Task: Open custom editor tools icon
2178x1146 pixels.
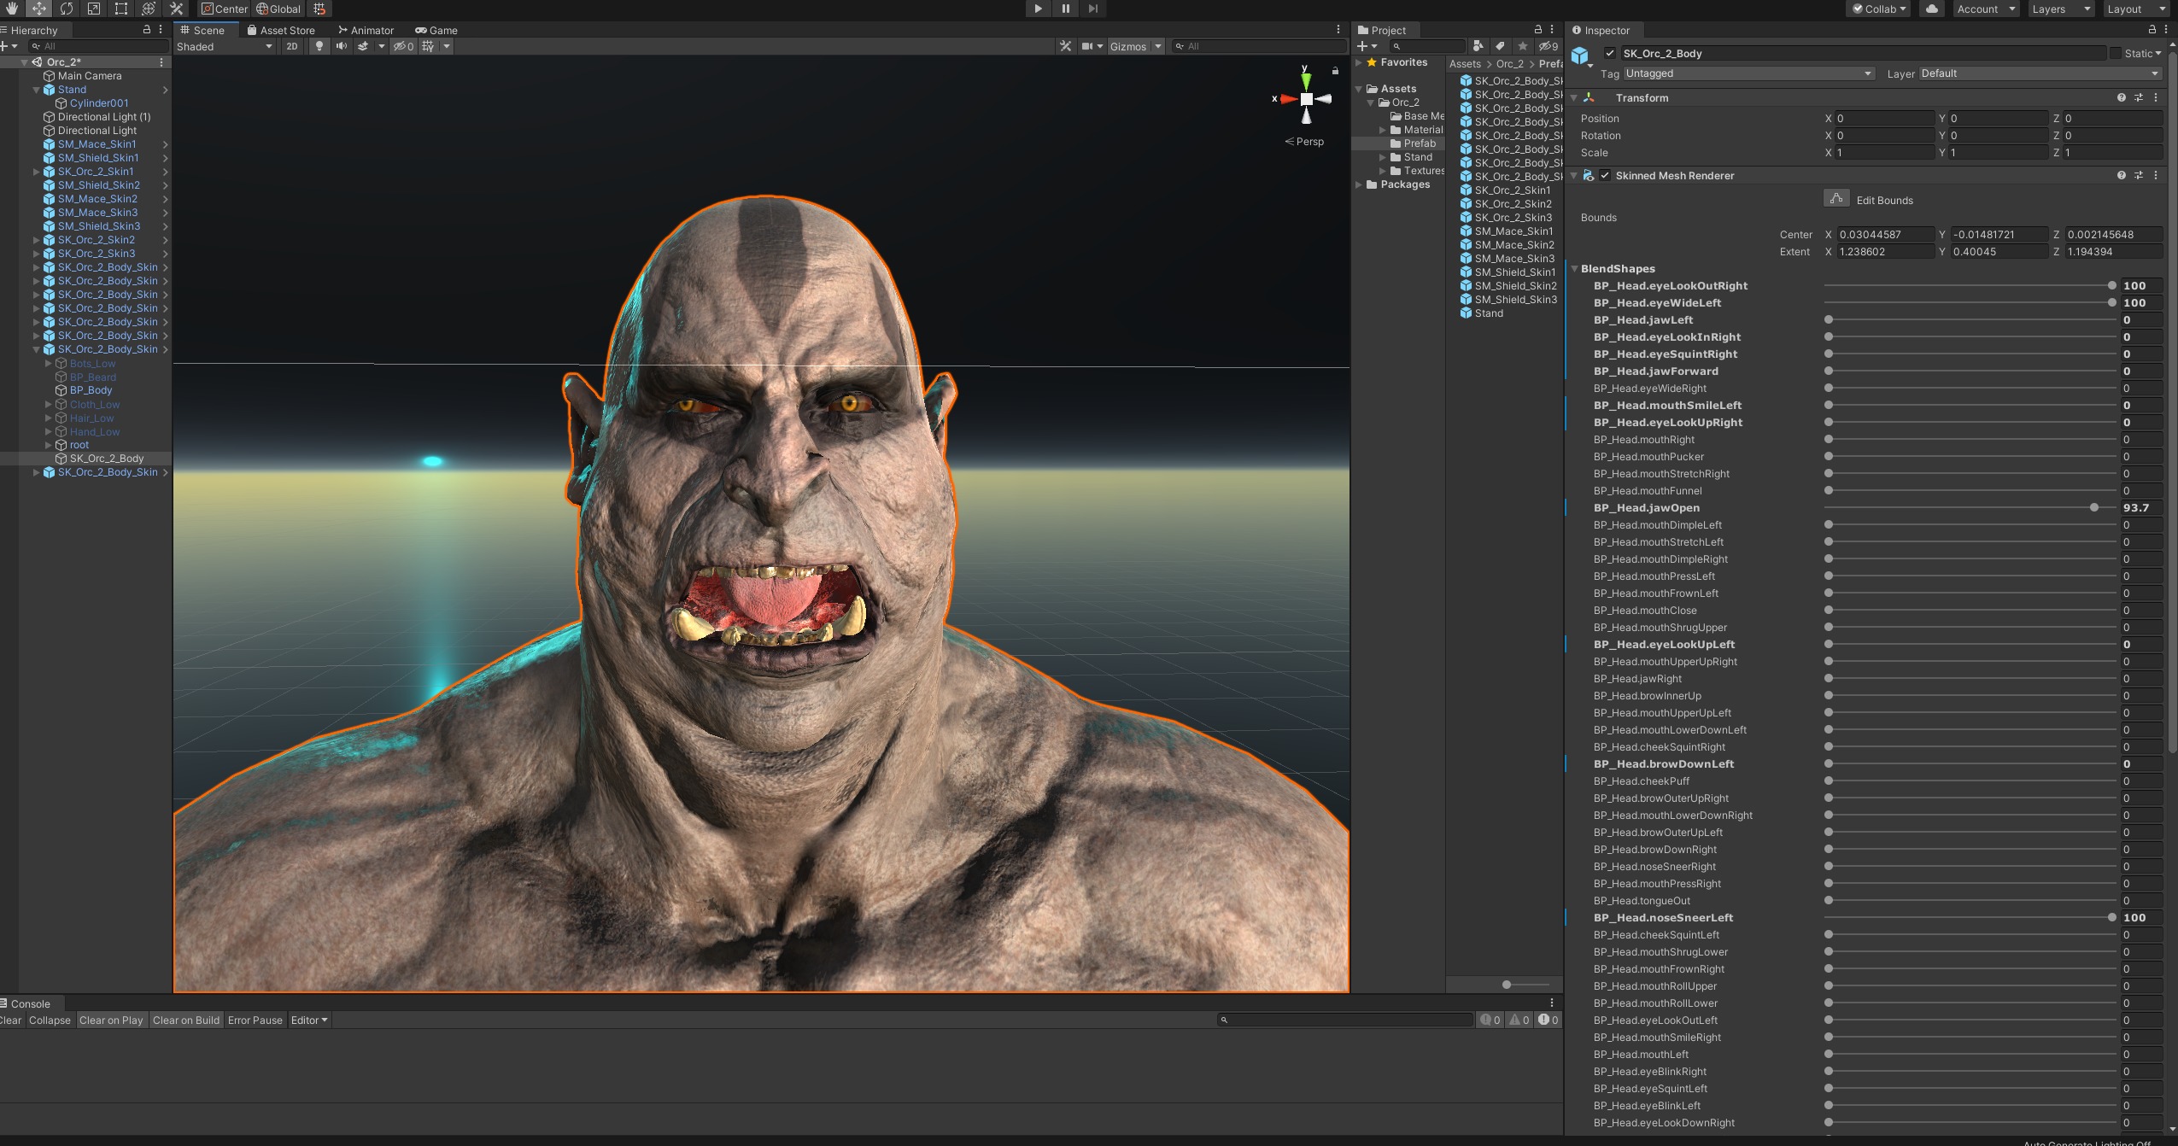Action: [176, 9]
